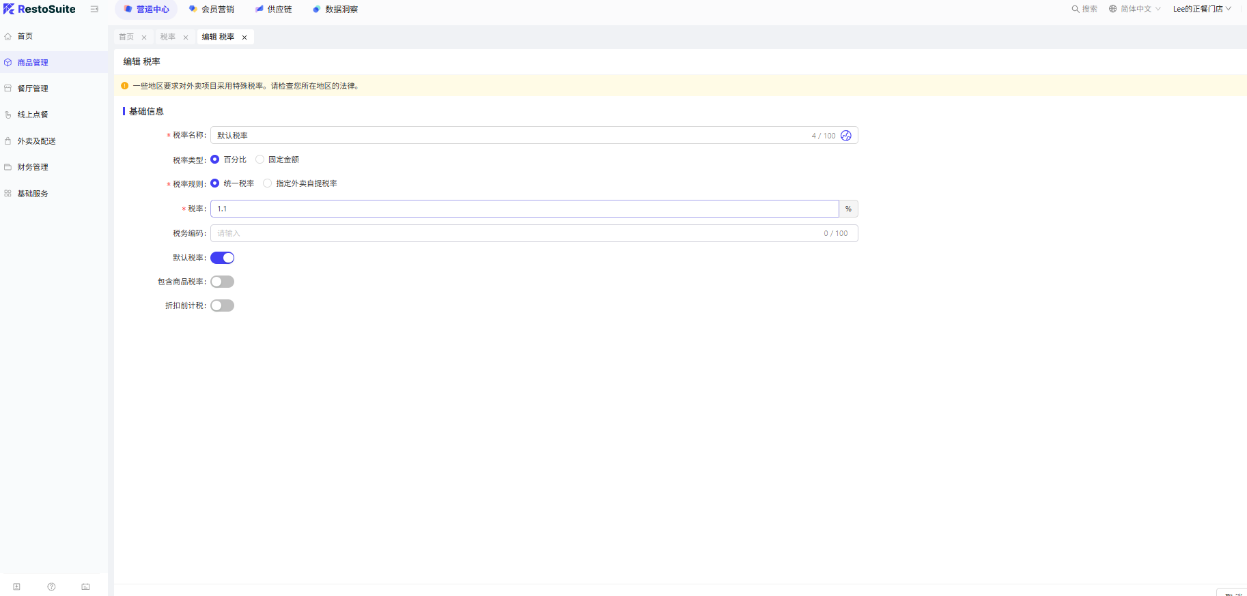Open 财务管理 in the sidebar
This screenshot has height=596, width=1247.
coord(33,167)
